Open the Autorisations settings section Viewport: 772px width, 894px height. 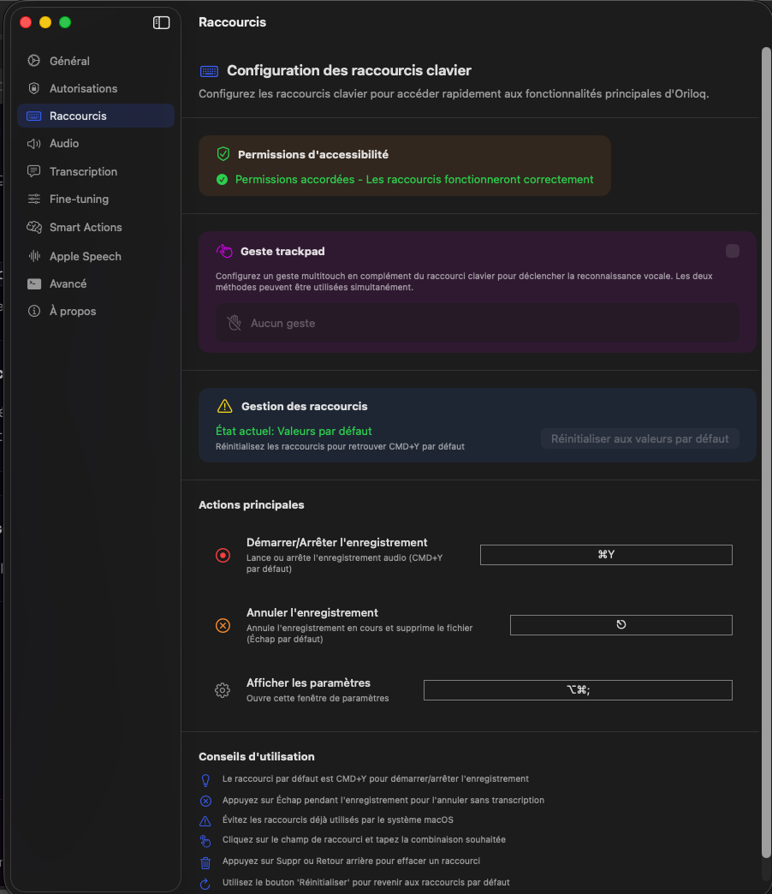tap(96, 88)
